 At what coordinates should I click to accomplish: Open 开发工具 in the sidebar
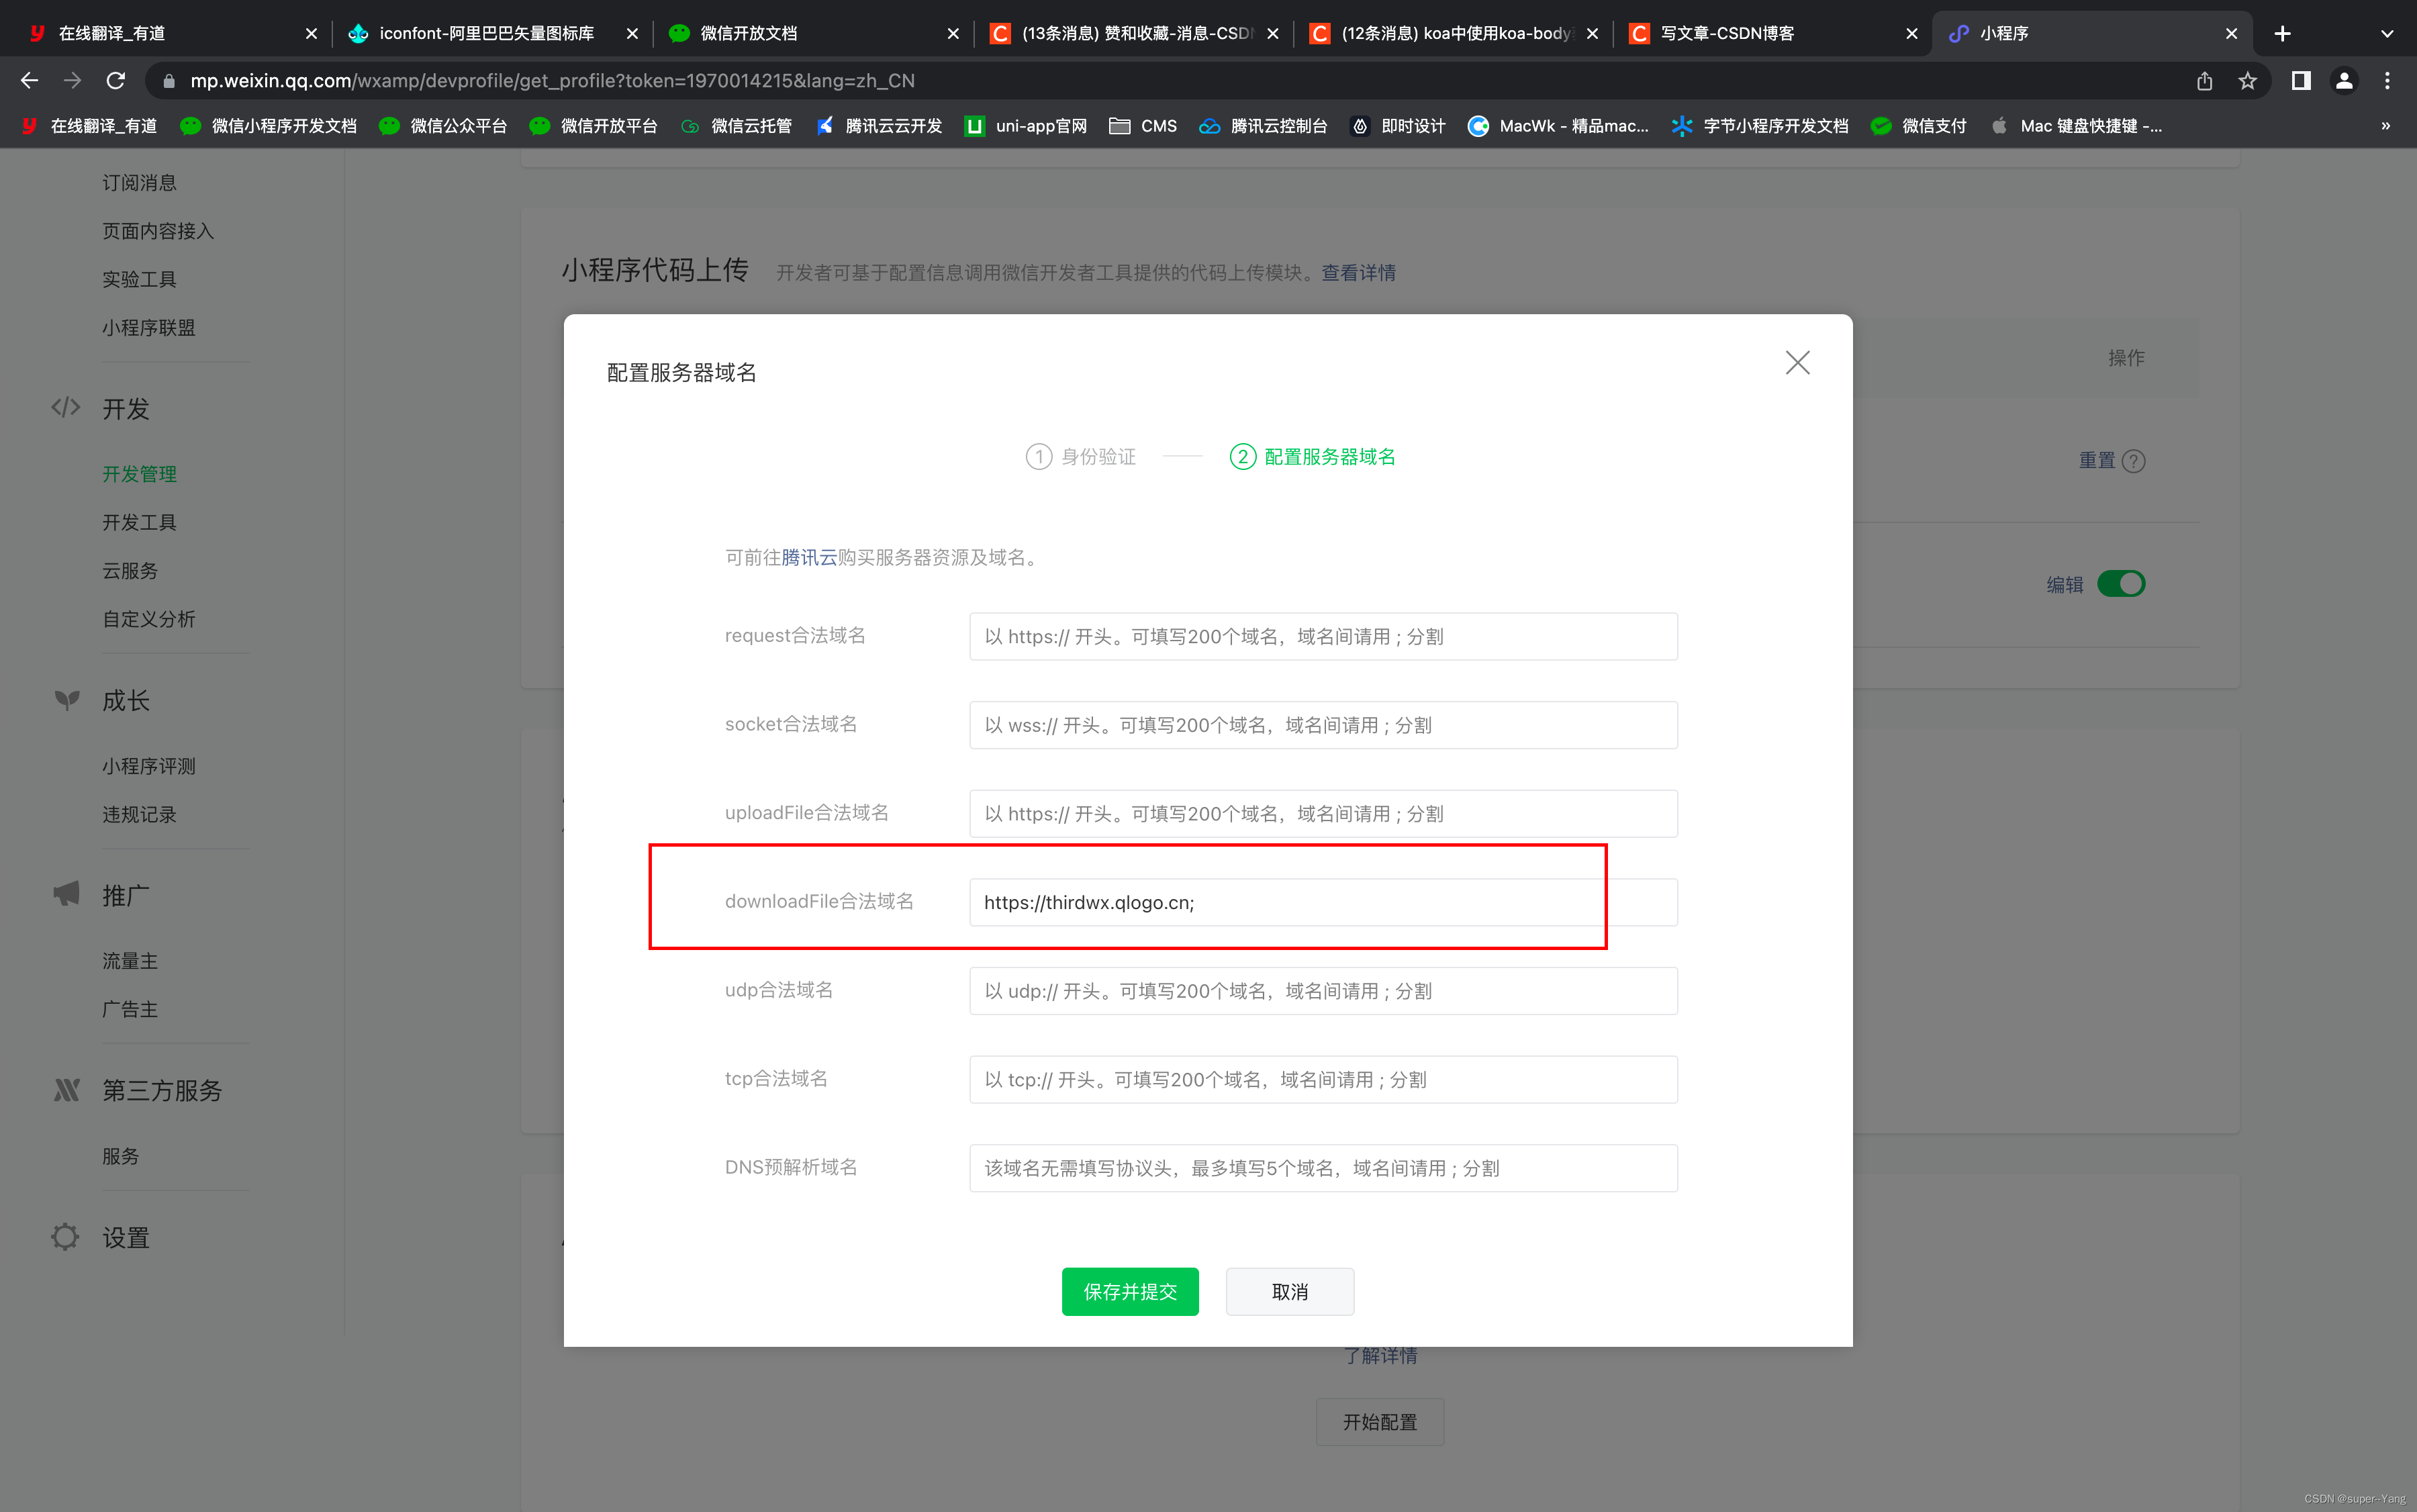tap(139, 522)
